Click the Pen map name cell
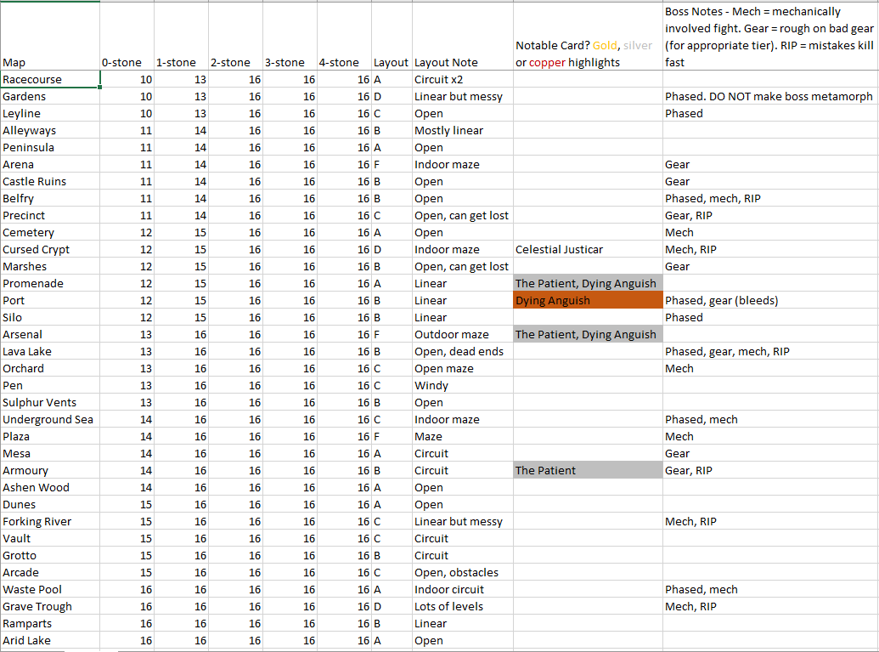 pos(50,385)
